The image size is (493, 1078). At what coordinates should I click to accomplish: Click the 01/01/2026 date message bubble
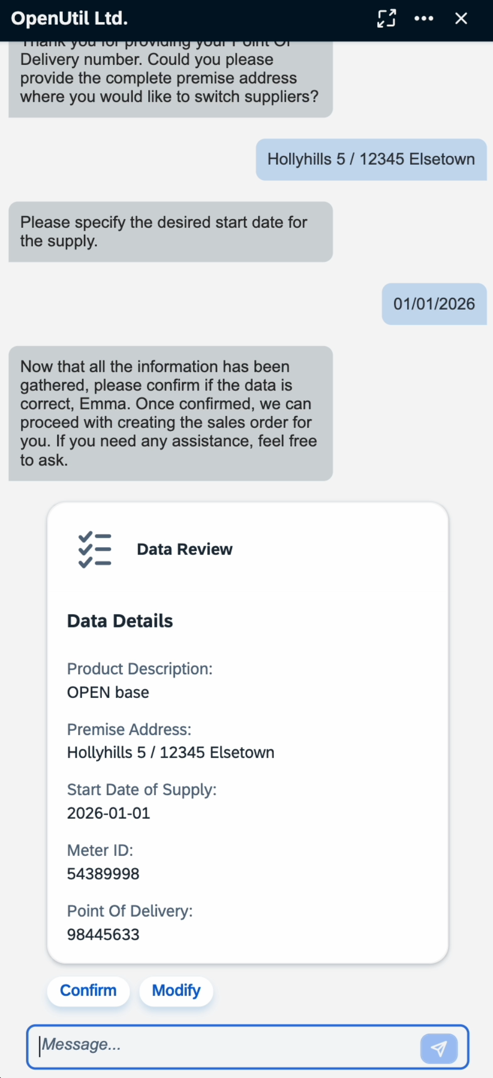click(x=434, y=304)
